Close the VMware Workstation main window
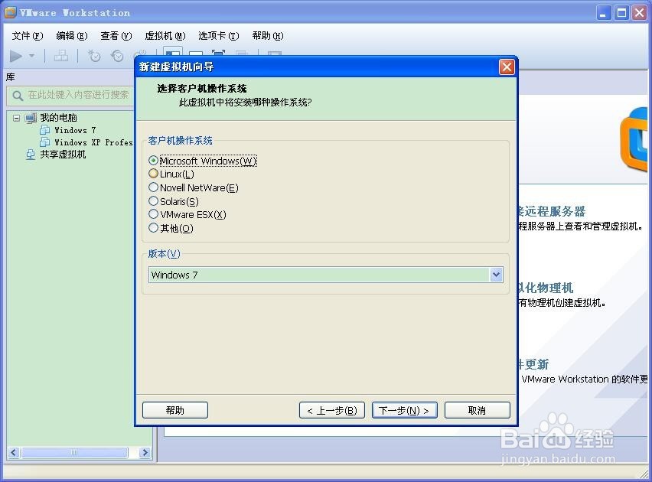 click(639, 13)
